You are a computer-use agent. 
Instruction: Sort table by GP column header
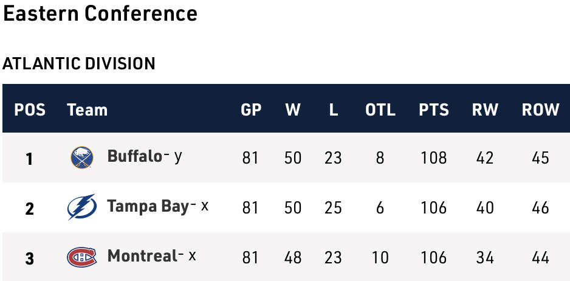tap(251, 110)
